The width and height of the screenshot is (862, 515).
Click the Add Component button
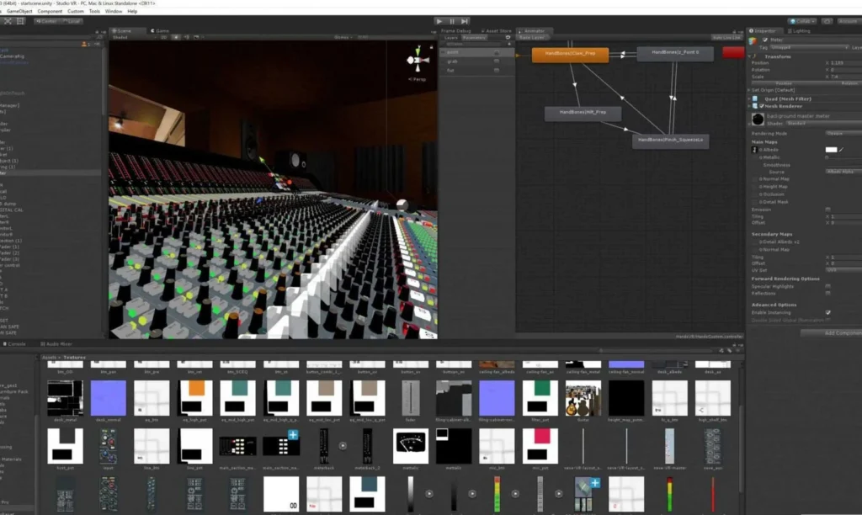pyautogui.click(x=833, y=333)
